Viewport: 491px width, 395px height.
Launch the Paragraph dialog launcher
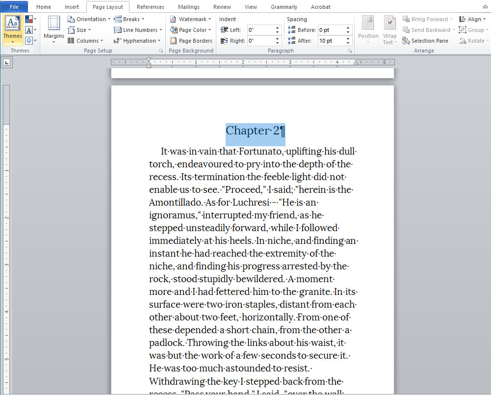[x=350, y=51]
